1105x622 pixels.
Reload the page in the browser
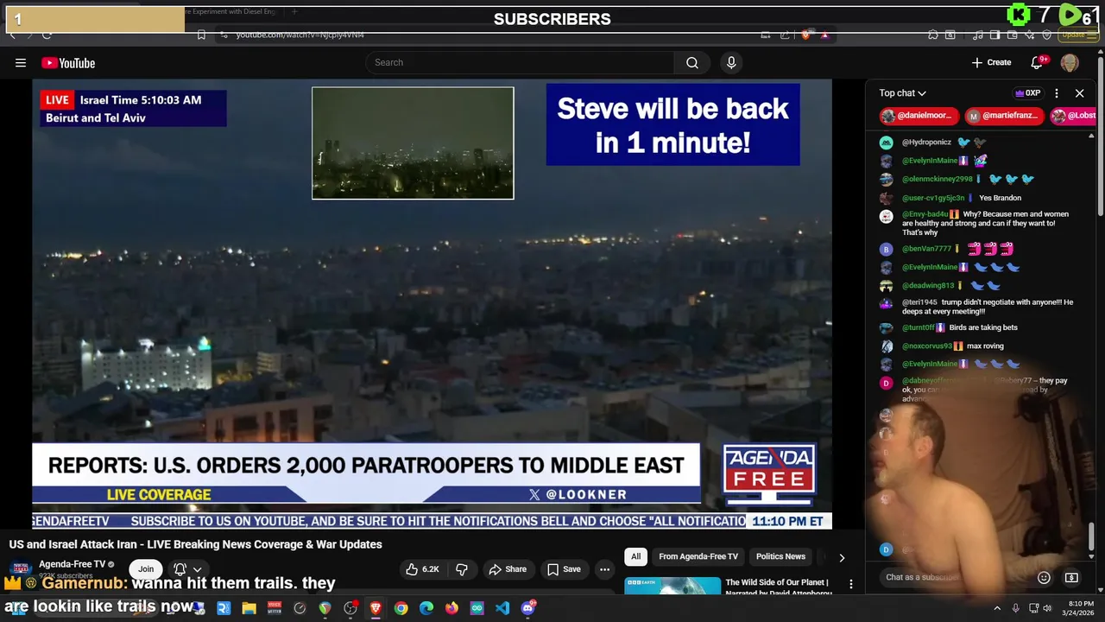click(x=47, y=35)
